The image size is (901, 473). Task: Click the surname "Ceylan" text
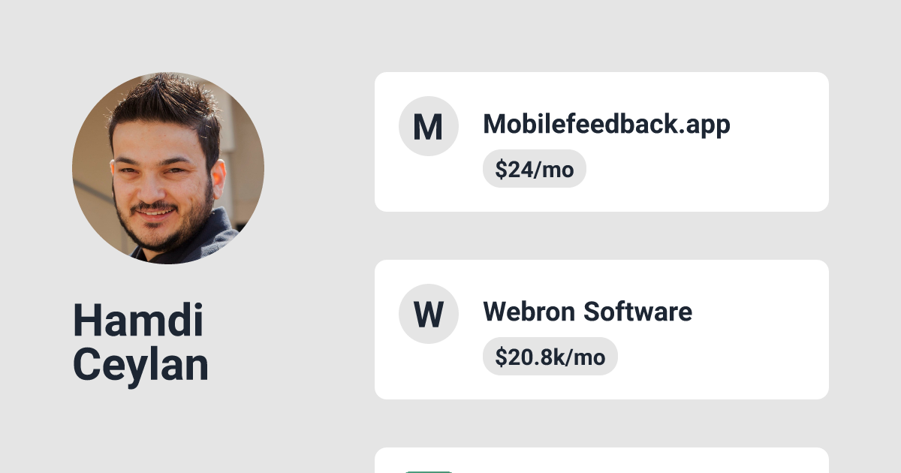pyautogui.click(x=140, y=366)
